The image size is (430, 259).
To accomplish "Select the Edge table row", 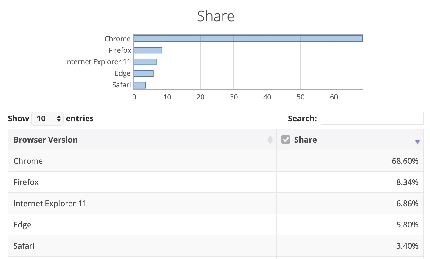I will pyautogui.click(x=22, y=225).
